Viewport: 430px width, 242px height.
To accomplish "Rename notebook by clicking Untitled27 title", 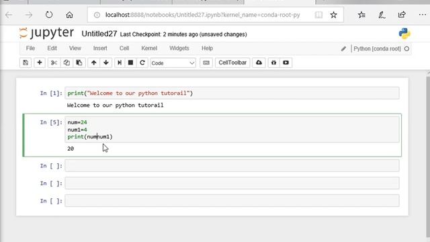I will pos(99,34).
